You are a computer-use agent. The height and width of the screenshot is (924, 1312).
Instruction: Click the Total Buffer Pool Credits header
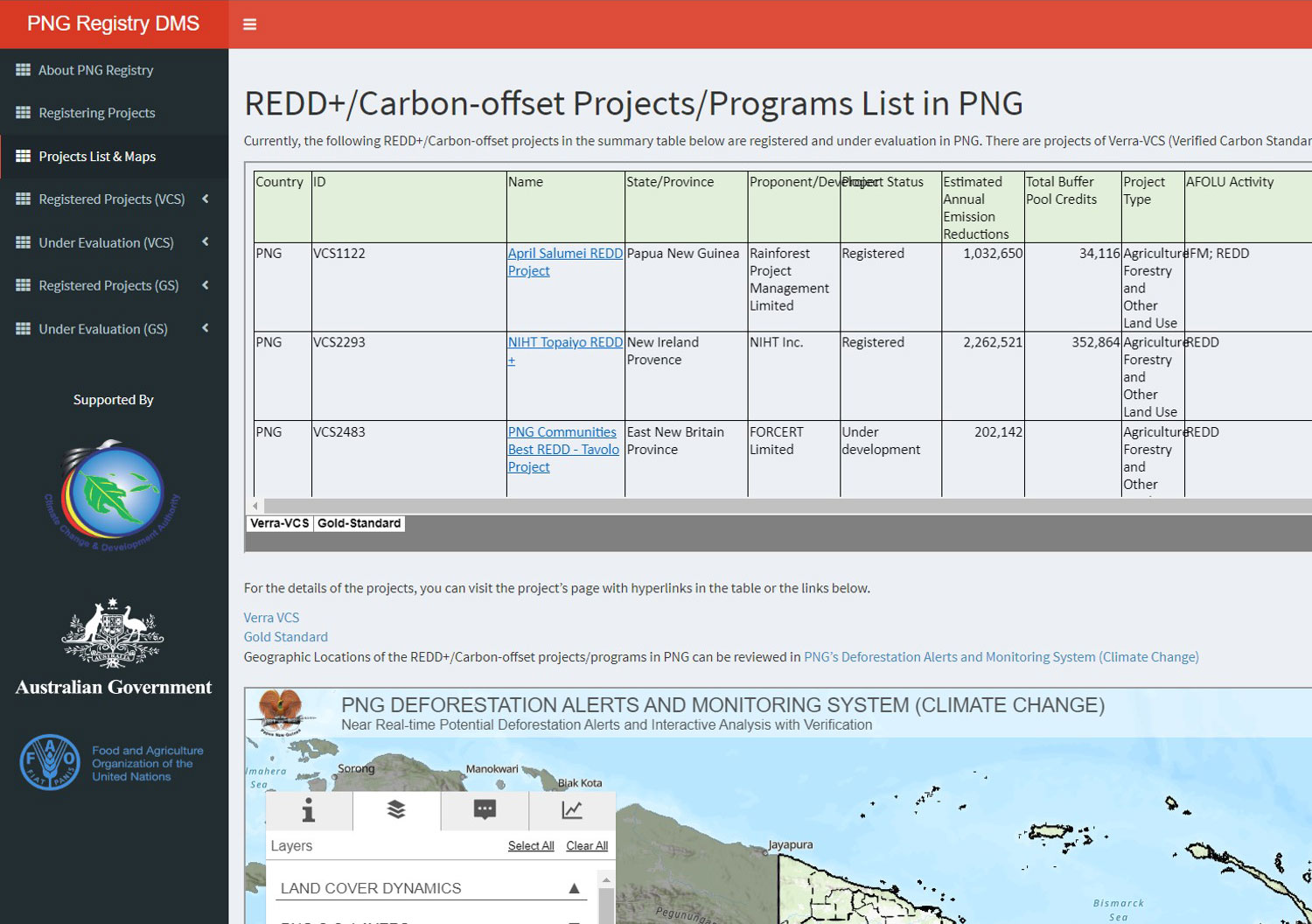[x=1072, y=207]
